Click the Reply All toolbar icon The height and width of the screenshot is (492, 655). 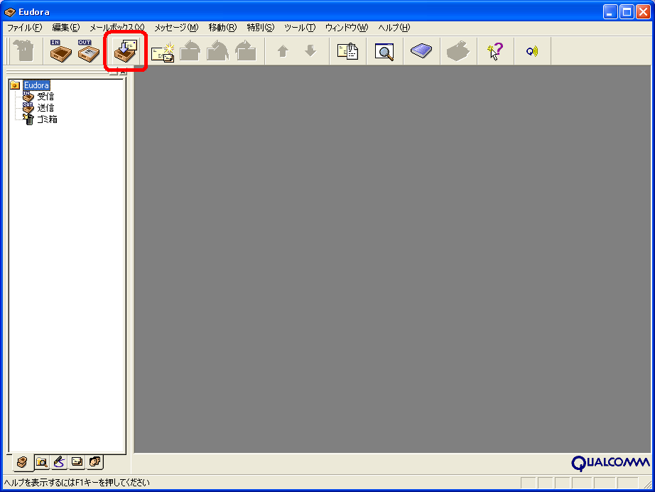(x=217, y=51)
